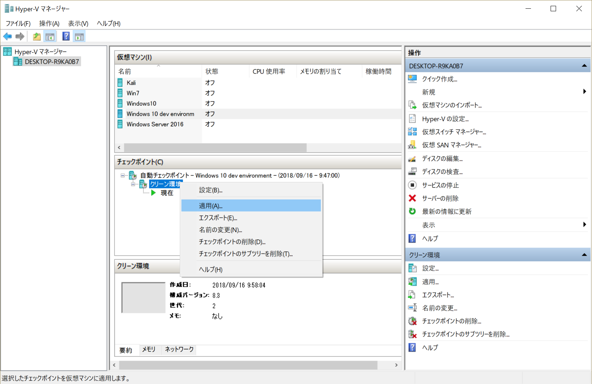Choose 名前の変更(N)... in the context menu
592x384 pixels.
click(x=251, y=230)
